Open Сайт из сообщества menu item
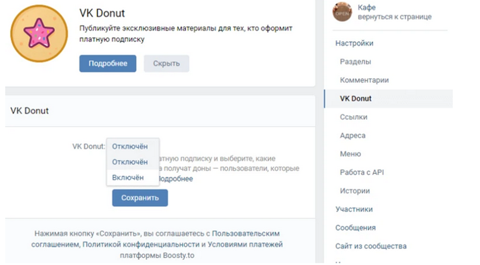Image resolution: width=480 pixels, height=265 pixels. pos(371,246)
